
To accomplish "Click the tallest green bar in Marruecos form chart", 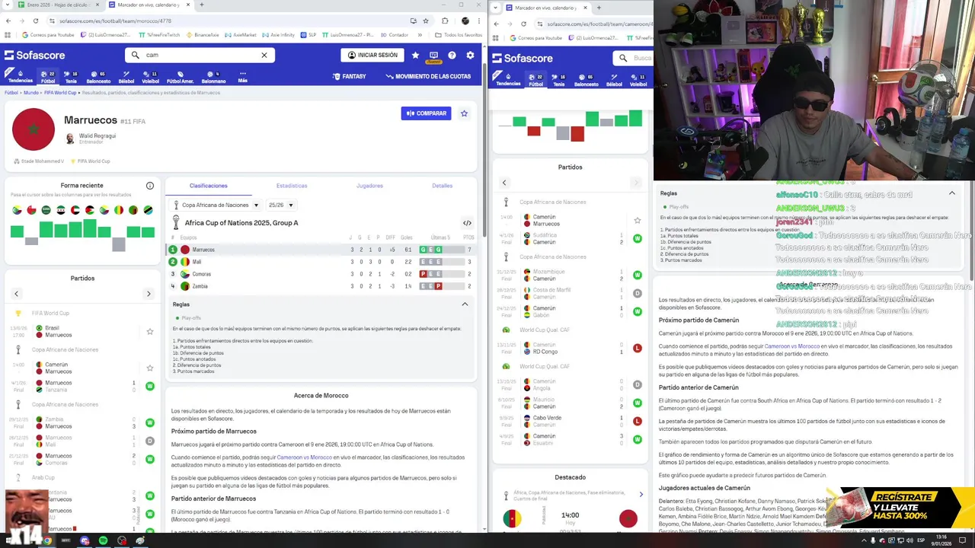I will (90, 228).
